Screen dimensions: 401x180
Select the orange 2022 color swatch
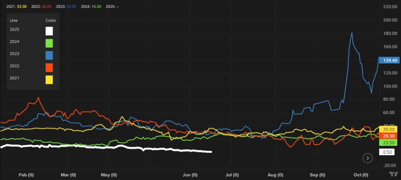click(49, 68)
